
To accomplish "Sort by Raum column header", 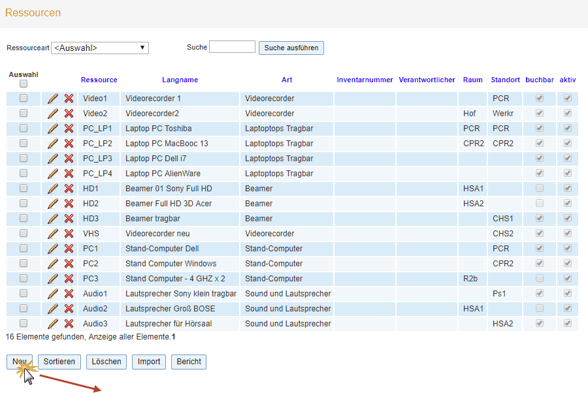I will click(x=472, y=80).
